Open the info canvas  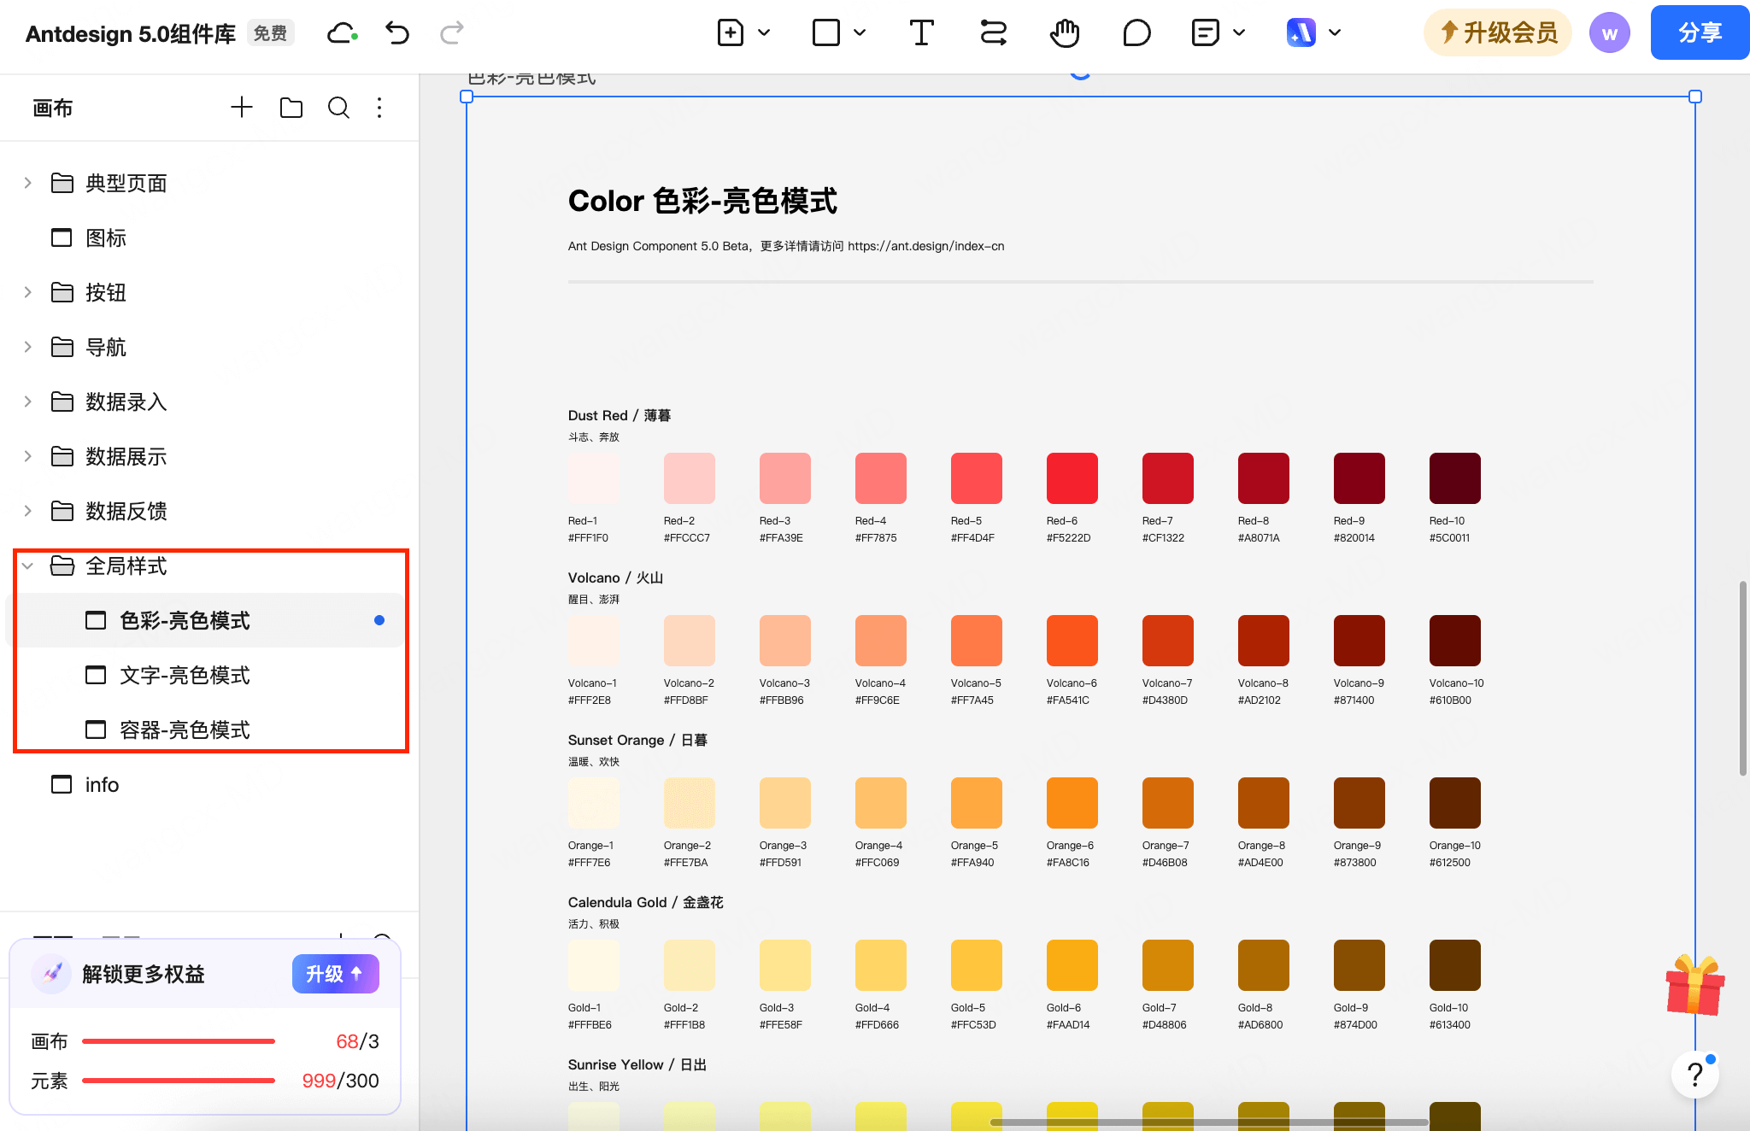pyautogui.click(x=102, y=784)
